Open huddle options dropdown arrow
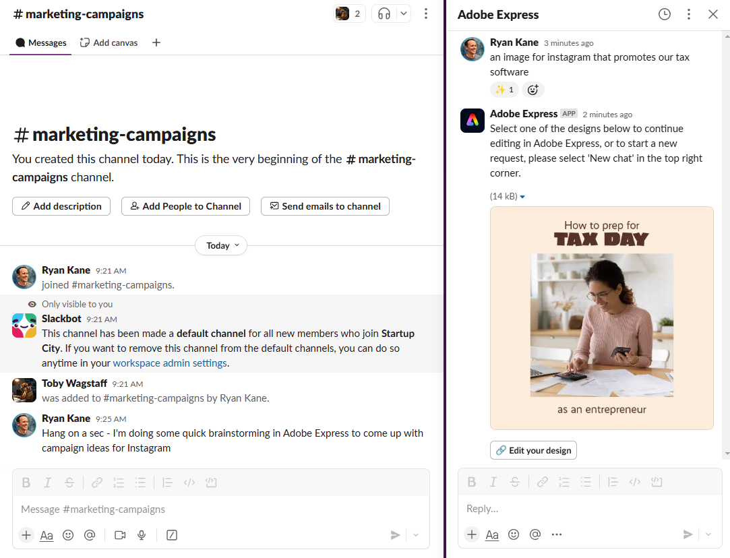Viewport: 730px width, 558px height. pyautogui.click(x=404, y=14)
